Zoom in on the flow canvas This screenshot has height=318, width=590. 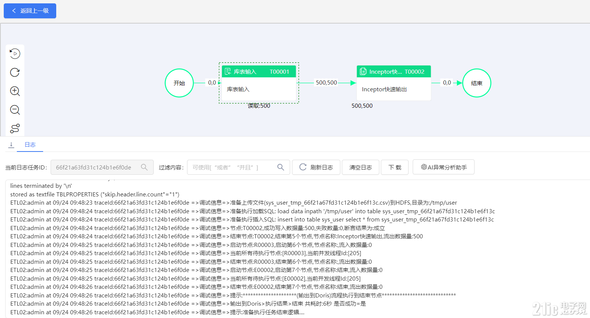(15, 91)
